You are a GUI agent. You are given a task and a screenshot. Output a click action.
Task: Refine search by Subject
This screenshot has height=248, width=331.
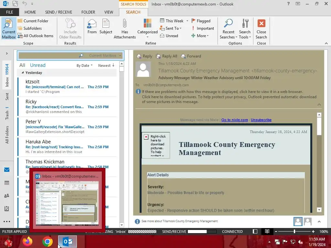coord(106,26)
